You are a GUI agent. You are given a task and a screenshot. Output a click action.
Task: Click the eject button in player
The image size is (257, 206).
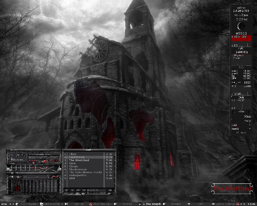[x=35, y=168]
